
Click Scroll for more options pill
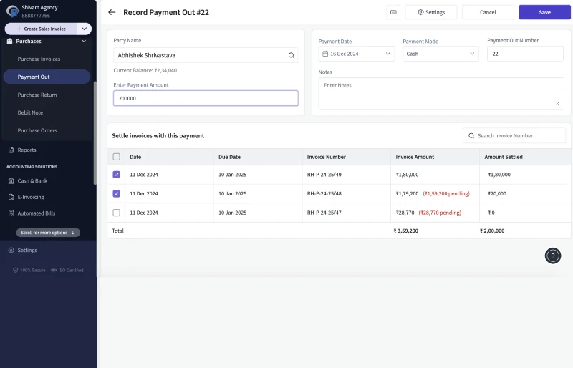(x=48, y=233)
